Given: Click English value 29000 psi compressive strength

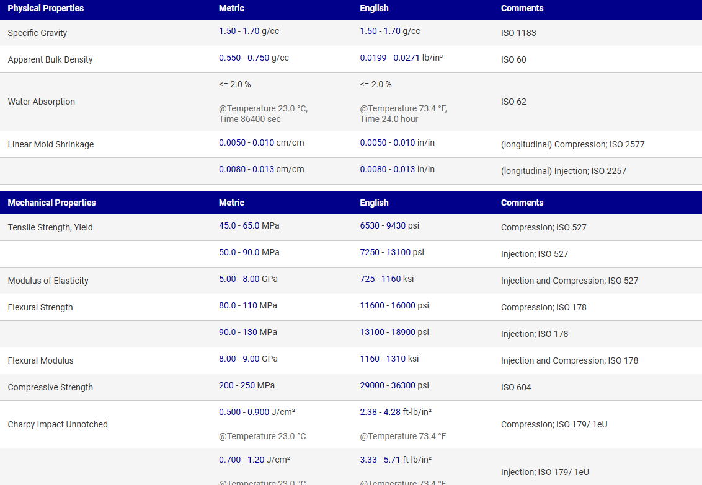Looking at the screenshot, I should (x=372, y=387).
